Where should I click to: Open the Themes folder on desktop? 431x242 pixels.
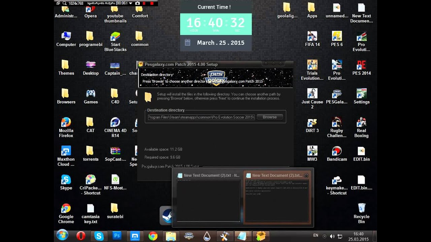point(66,68)
